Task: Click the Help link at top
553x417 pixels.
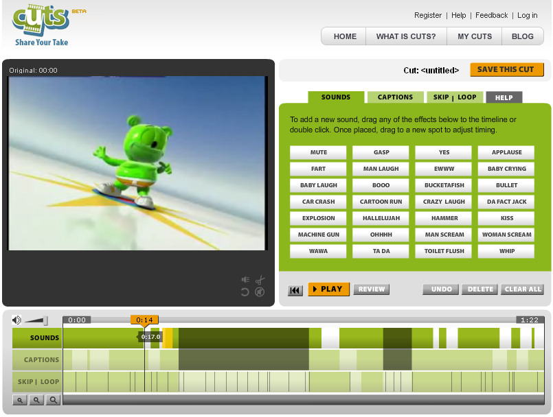Action: pos(458,15)
